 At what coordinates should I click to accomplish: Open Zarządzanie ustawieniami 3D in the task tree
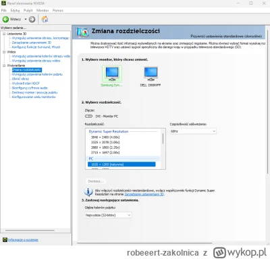[x=32, y=43]
